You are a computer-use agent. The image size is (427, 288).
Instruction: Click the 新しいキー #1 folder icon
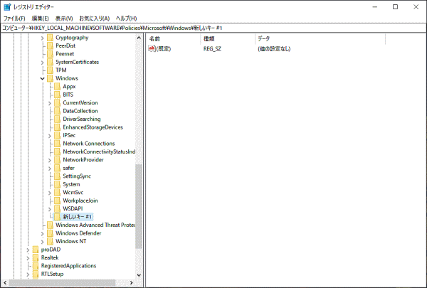[57, 217]
